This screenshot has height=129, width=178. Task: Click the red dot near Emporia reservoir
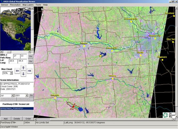pyautogui.click(x=74, y=106)
